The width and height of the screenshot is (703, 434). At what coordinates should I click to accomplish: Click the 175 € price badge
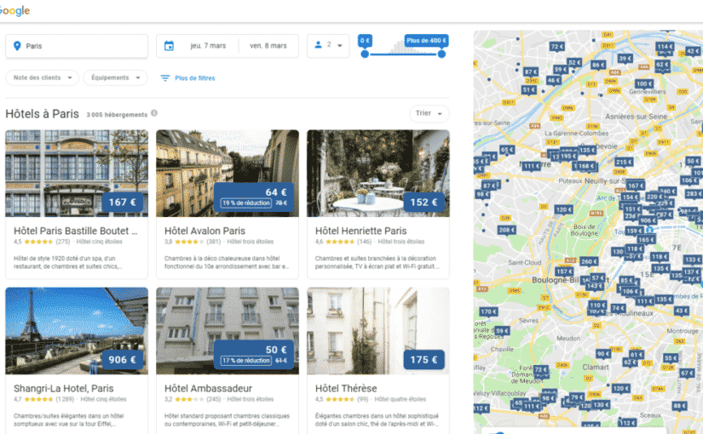click(x=424, y=360)
